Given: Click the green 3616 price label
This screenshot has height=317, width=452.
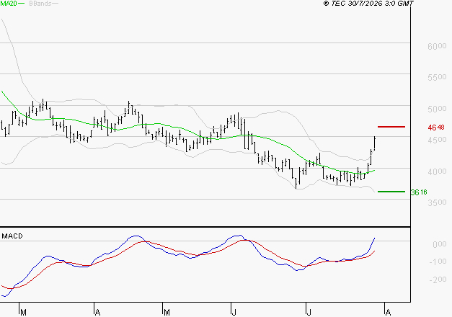Looking at the screenshot, I should 419,192.
